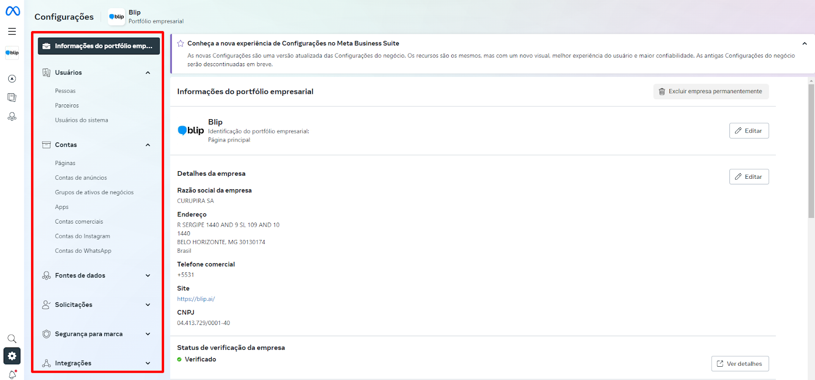Click Excluir empresa permanentemente button
Image resolution: width=815 pixels, height=380 pixels.
tap(711, 92)
